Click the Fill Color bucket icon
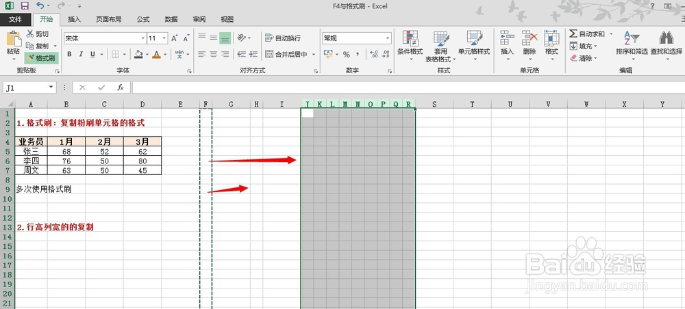Screen dimensions: 685x309 138,55
